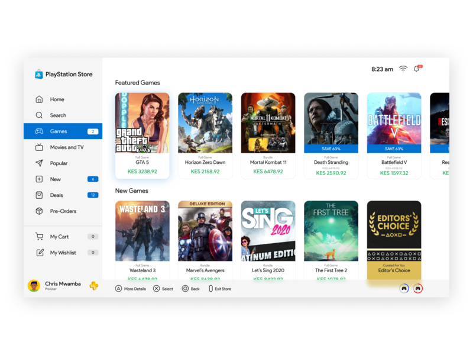Viewport: 473px width, 355px height.
Task: Open the Death Stranding cover
Action: (x=331, y=119)
